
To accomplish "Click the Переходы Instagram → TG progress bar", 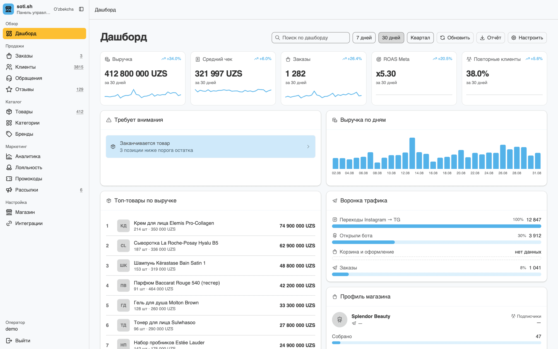I will tap(436, 226).
